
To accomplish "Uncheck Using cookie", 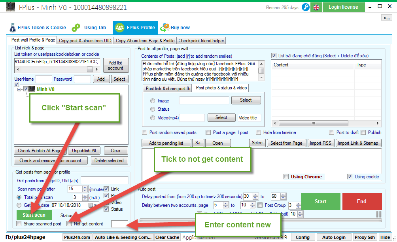I will pos(350,177).
